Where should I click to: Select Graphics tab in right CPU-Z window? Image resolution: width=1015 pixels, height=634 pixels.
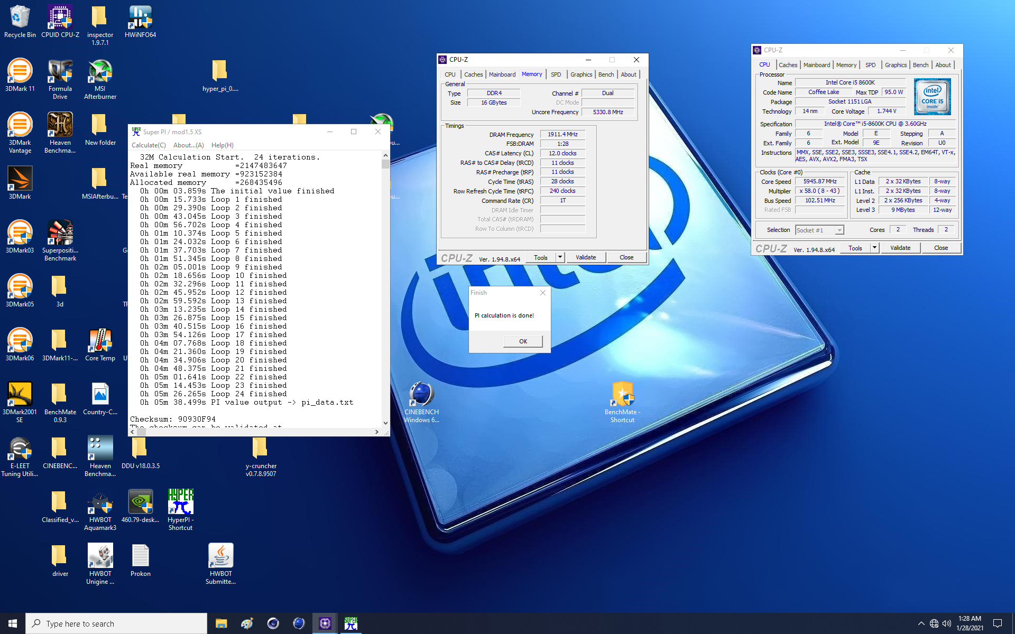[896, 65]
